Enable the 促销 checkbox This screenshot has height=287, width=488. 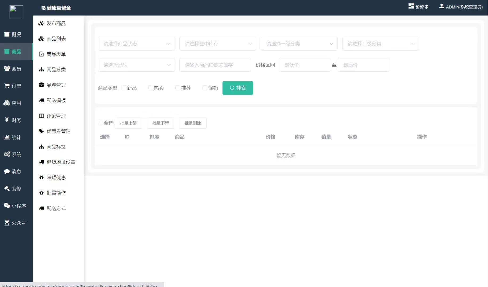[x=205, y=88]
